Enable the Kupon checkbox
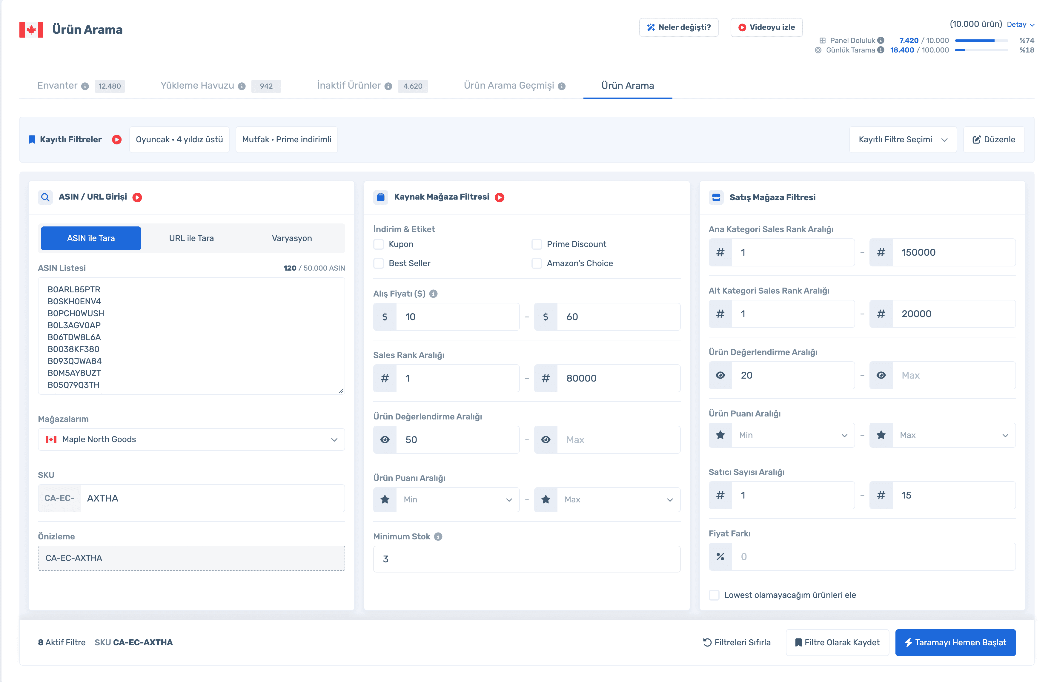Screen dimensions: 1051x682 click(x=378, y=244)
